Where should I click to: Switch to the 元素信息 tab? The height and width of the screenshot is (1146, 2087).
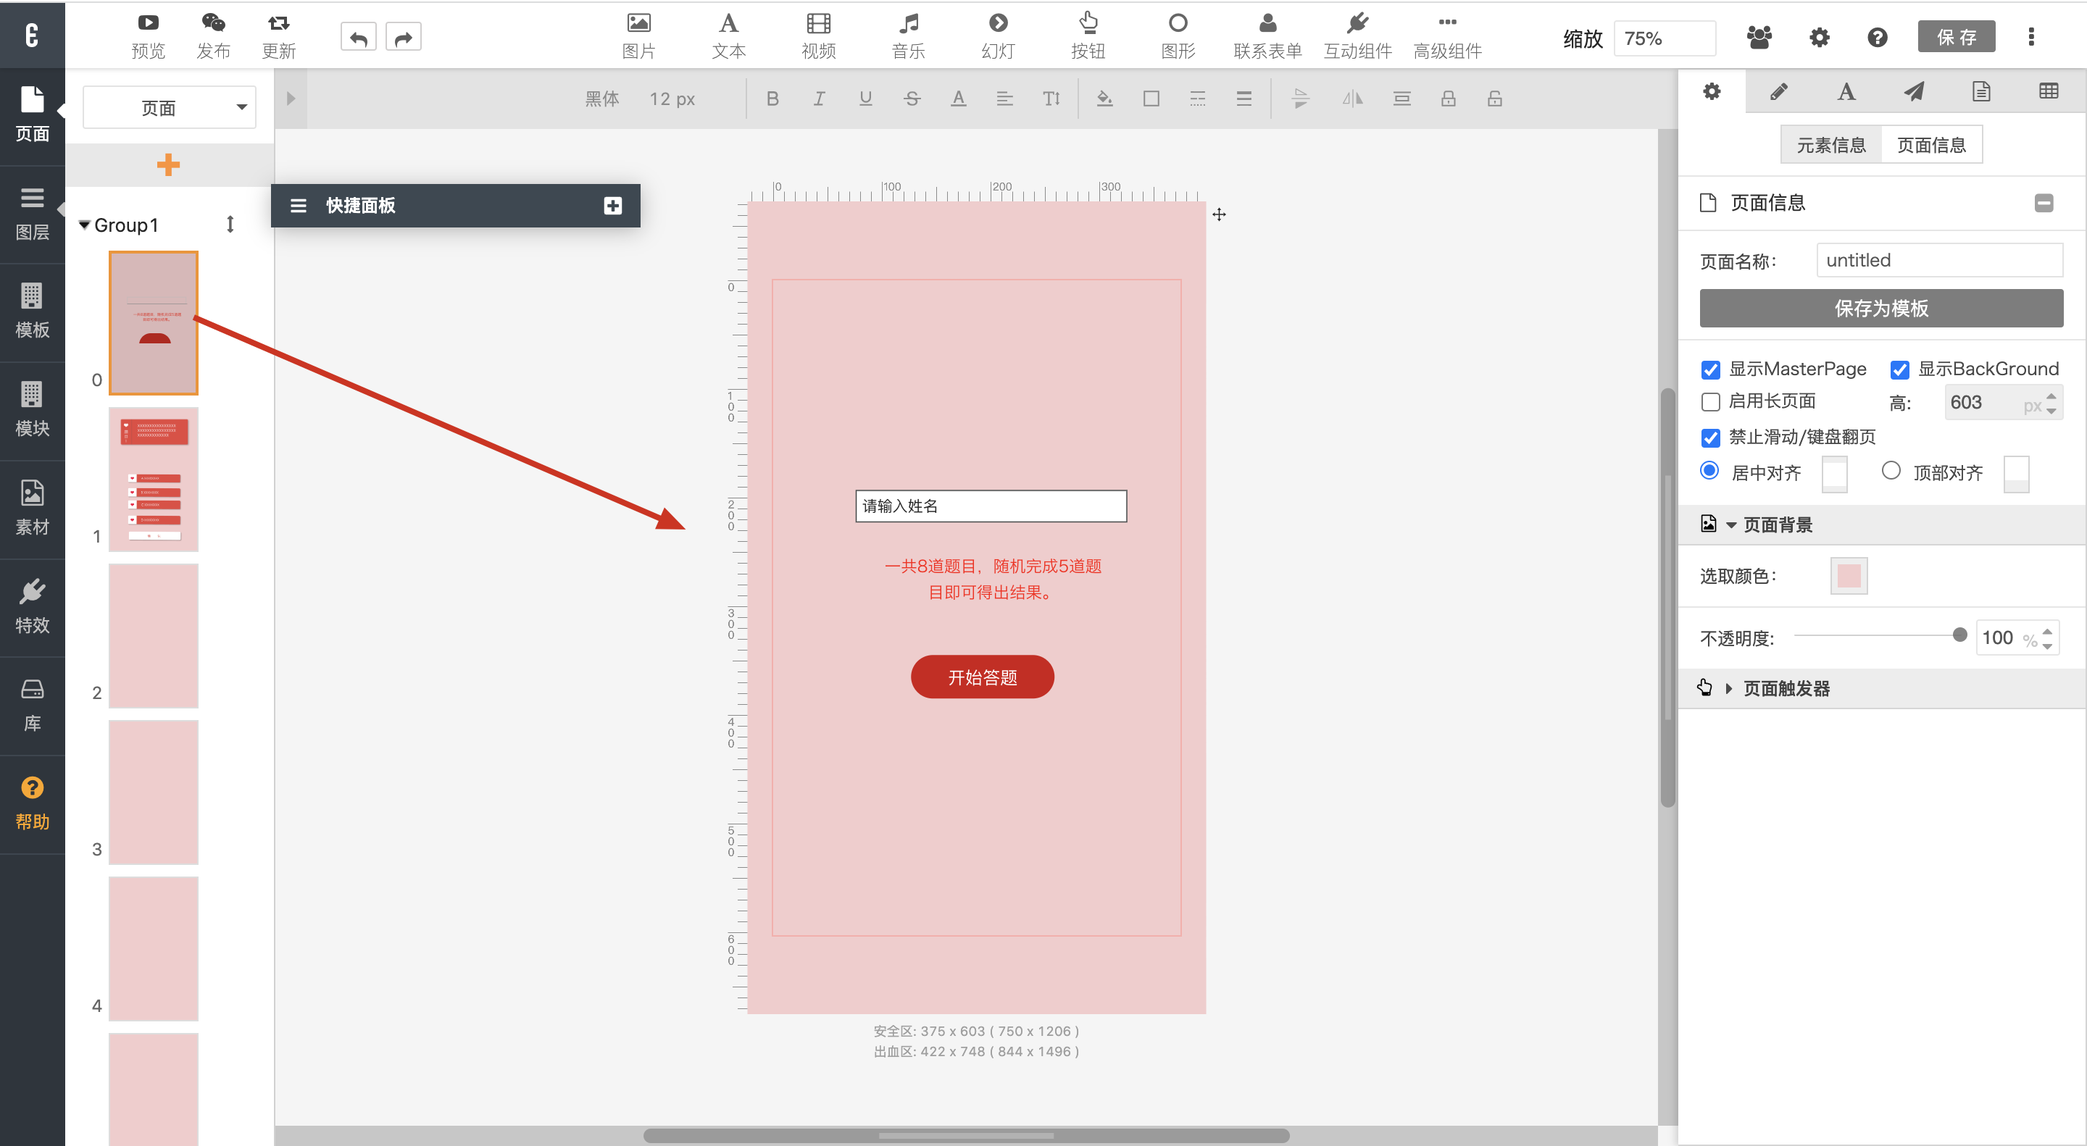pyautogui.click(x=1830, y=146)
